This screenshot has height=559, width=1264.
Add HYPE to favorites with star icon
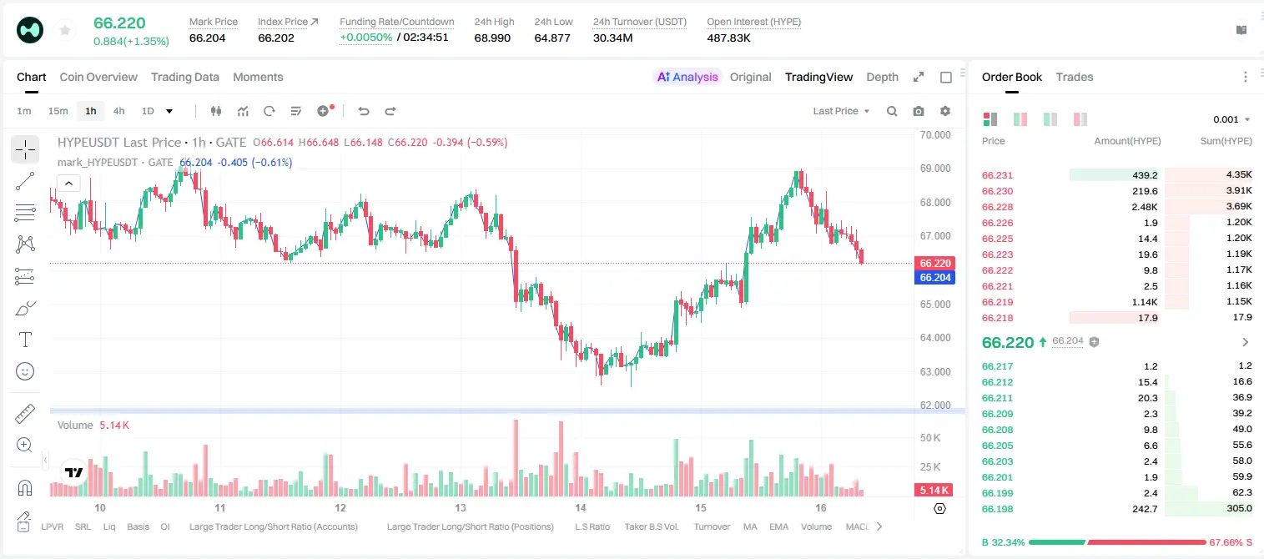point(65,30)
